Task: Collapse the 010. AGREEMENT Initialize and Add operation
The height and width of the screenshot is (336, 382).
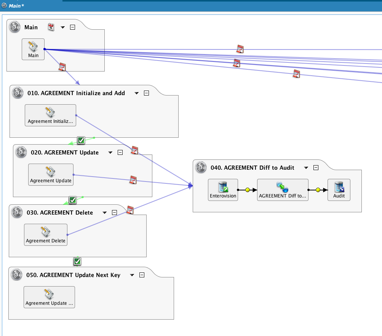Action: [146, 93]
